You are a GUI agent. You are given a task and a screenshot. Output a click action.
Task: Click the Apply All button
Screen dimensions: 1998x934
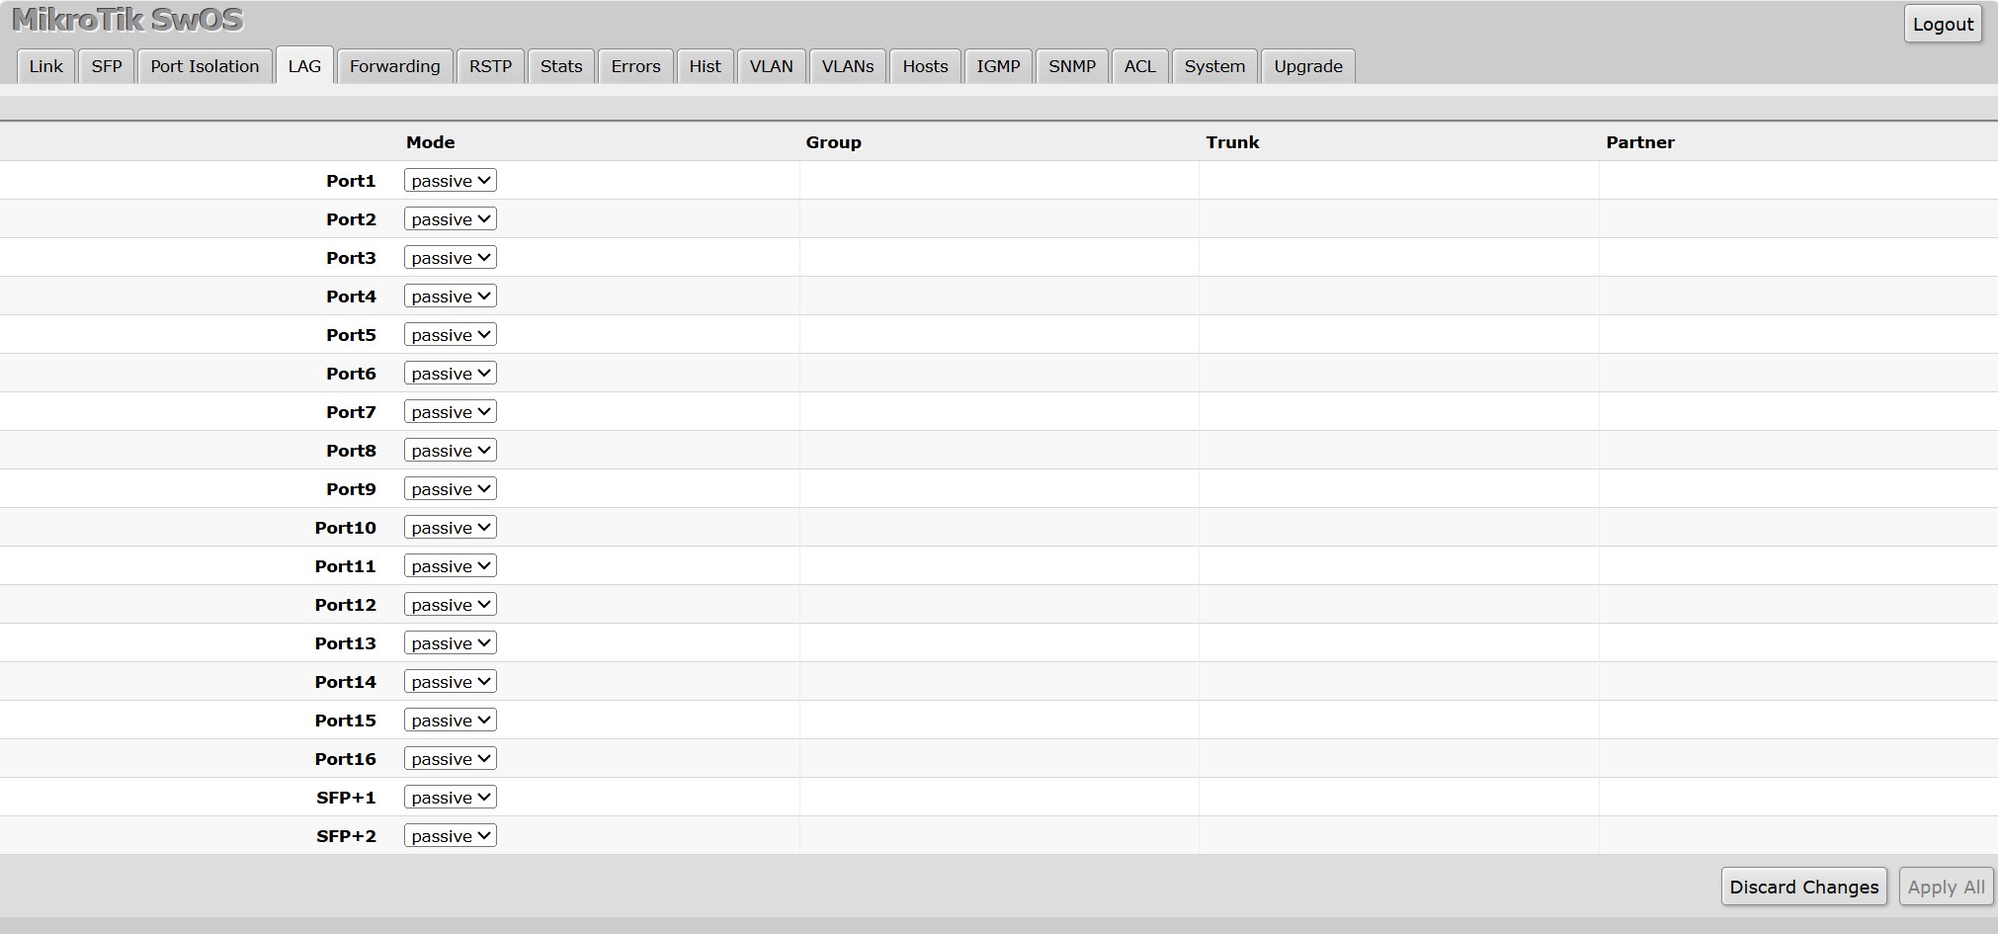1946,887
